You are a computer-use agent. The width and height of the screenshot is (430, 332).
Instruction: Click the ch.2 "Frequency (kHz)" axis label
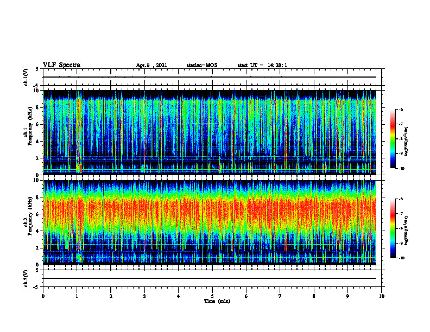pos(30,216)
